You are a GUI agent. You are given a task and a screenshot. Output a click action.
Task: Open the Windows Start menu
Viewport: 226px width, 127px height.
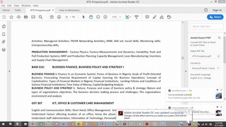[3, 124]
